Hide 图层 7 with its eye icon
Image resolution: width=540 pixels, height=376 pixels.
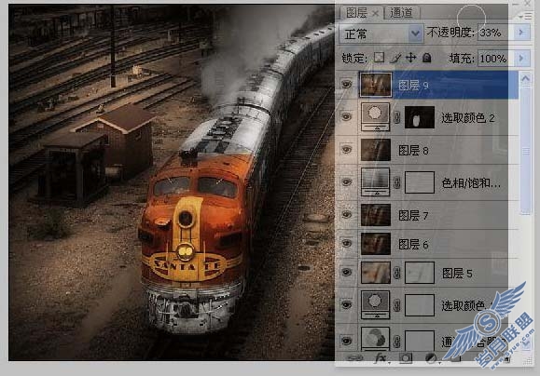(346, 214)
